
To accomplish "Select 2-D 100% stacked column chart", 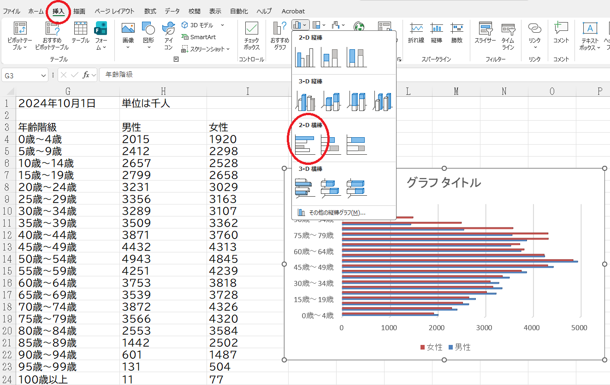I will pyautogui.click(x=357, y=57).
